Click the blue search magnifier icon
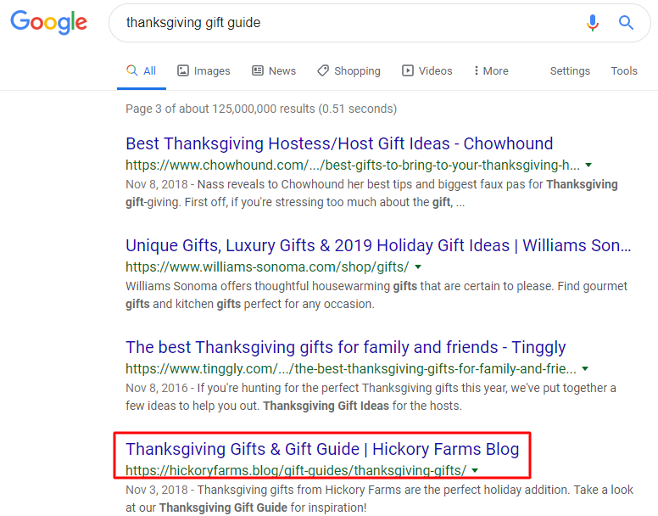Viewport: 658px width, 516px height. click(x=626, y=23)
